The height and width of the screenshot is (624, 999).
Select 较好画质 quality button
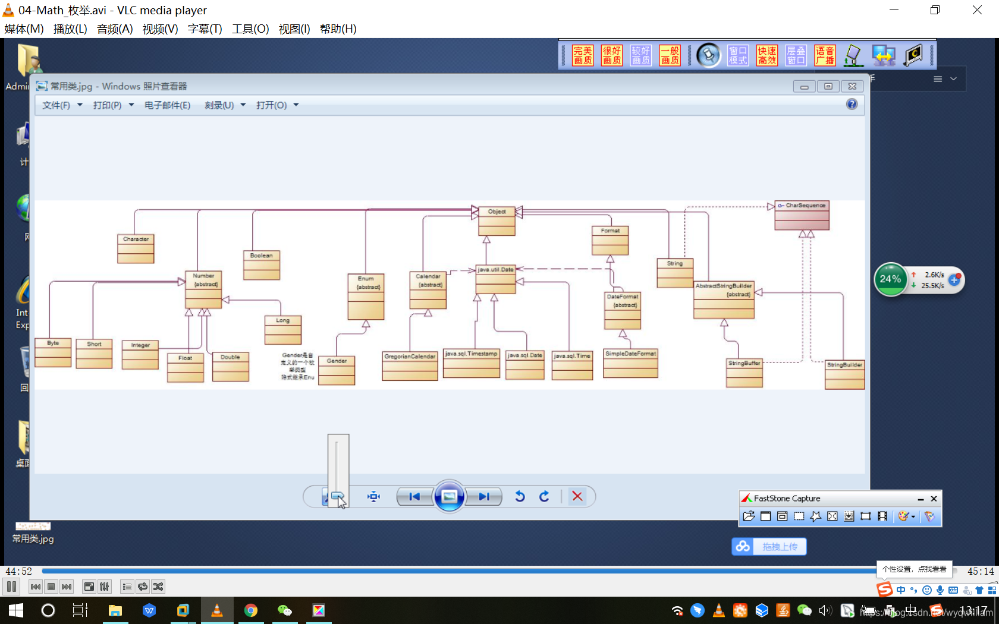pos(640,55)
